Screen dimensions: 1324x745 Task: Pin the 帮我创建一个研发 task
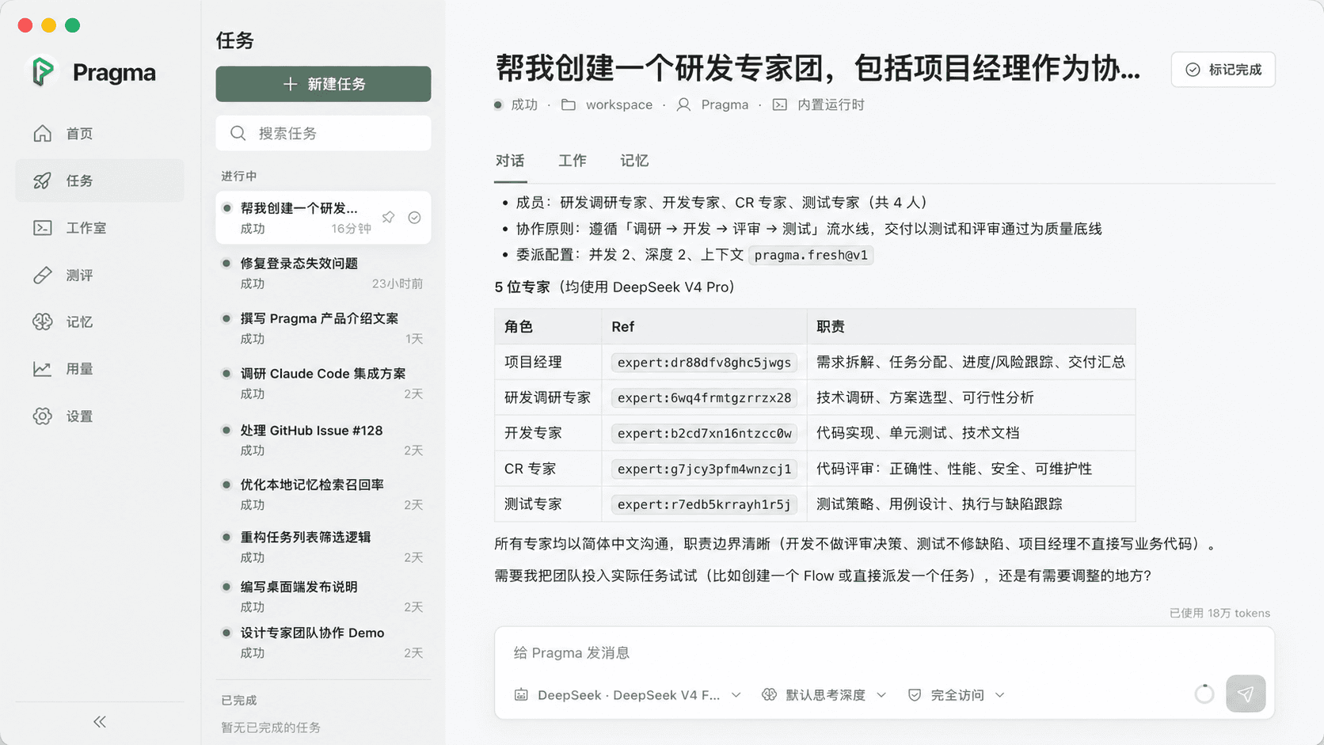pyautogui.click(x=388, y=217)
